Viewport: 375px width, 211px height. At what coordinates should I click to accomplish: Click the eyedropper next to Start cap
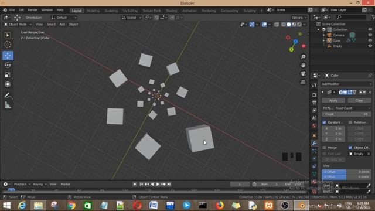(x=369, y=186)
